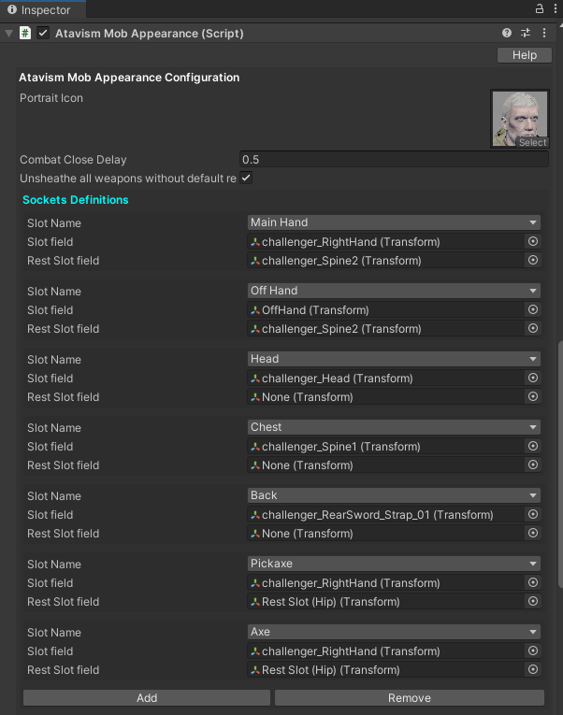563x715 pixels.
Task: Click the Add socket button
Action: pos(147,698)
